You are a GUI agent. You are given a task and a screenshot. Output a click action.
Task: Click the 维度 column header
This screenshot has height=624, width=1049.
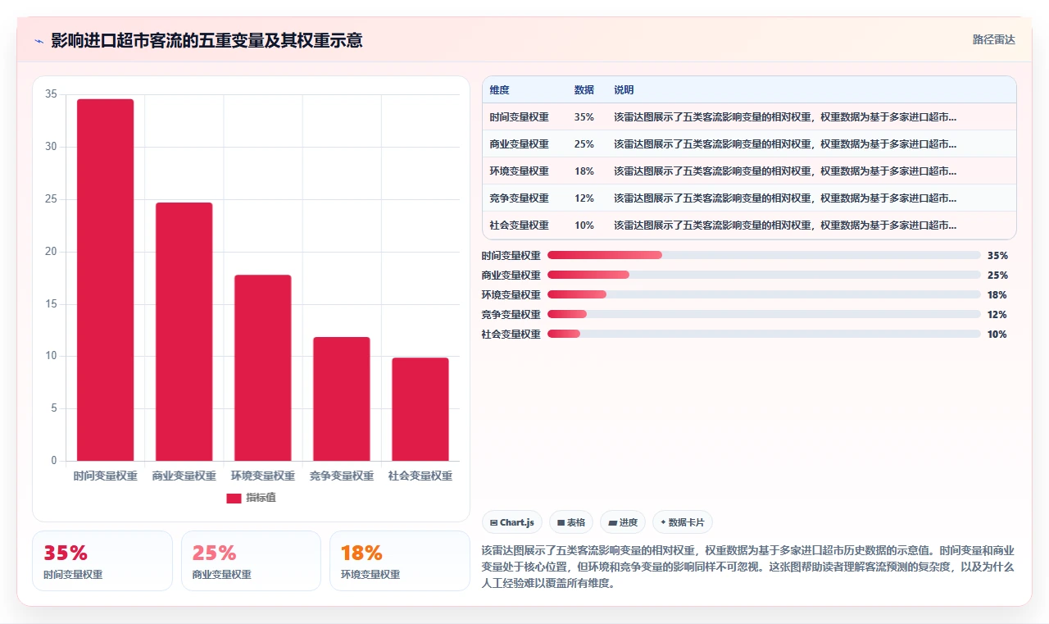pyautogui.click(x=499, y=90)
